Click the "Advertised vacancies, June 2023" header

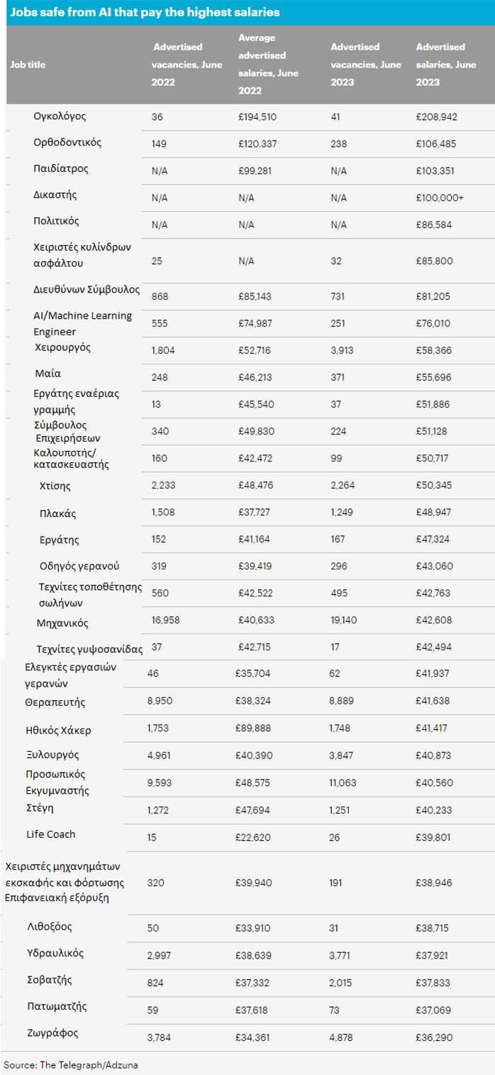[365, 65]
